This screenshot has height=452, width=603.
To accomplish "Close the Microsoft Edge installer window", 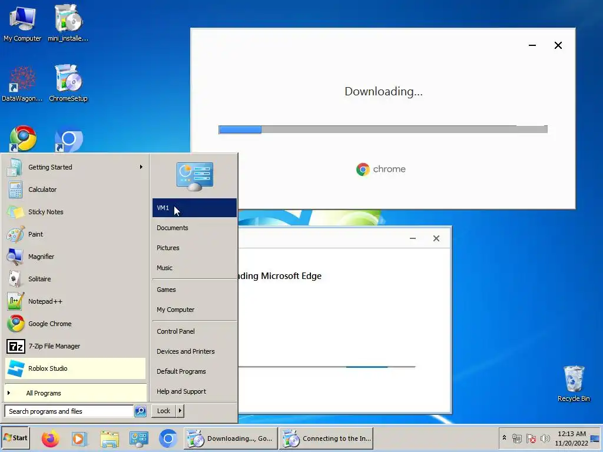I will [436, 238].
